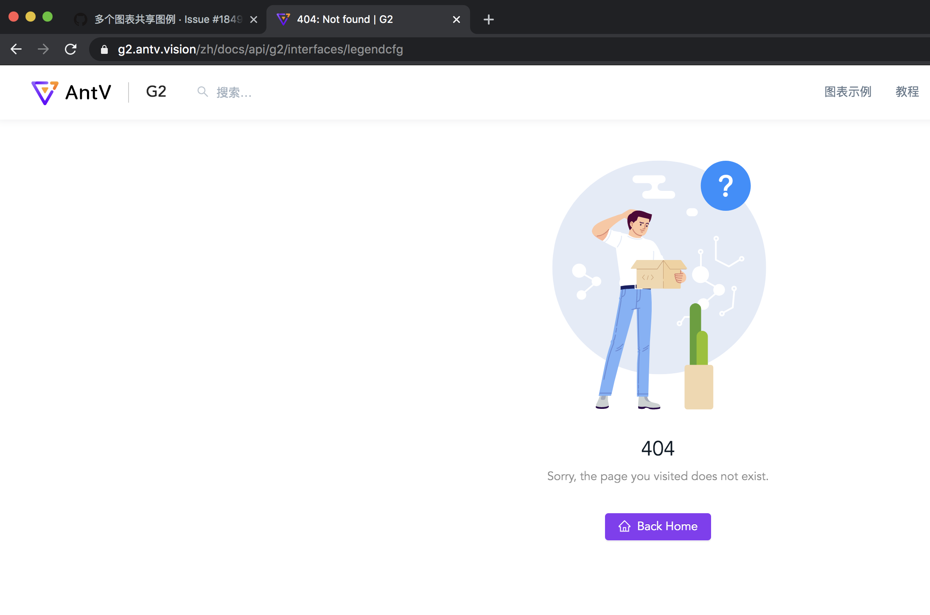Close the GitHub issue tab

(x=254, y=19)
